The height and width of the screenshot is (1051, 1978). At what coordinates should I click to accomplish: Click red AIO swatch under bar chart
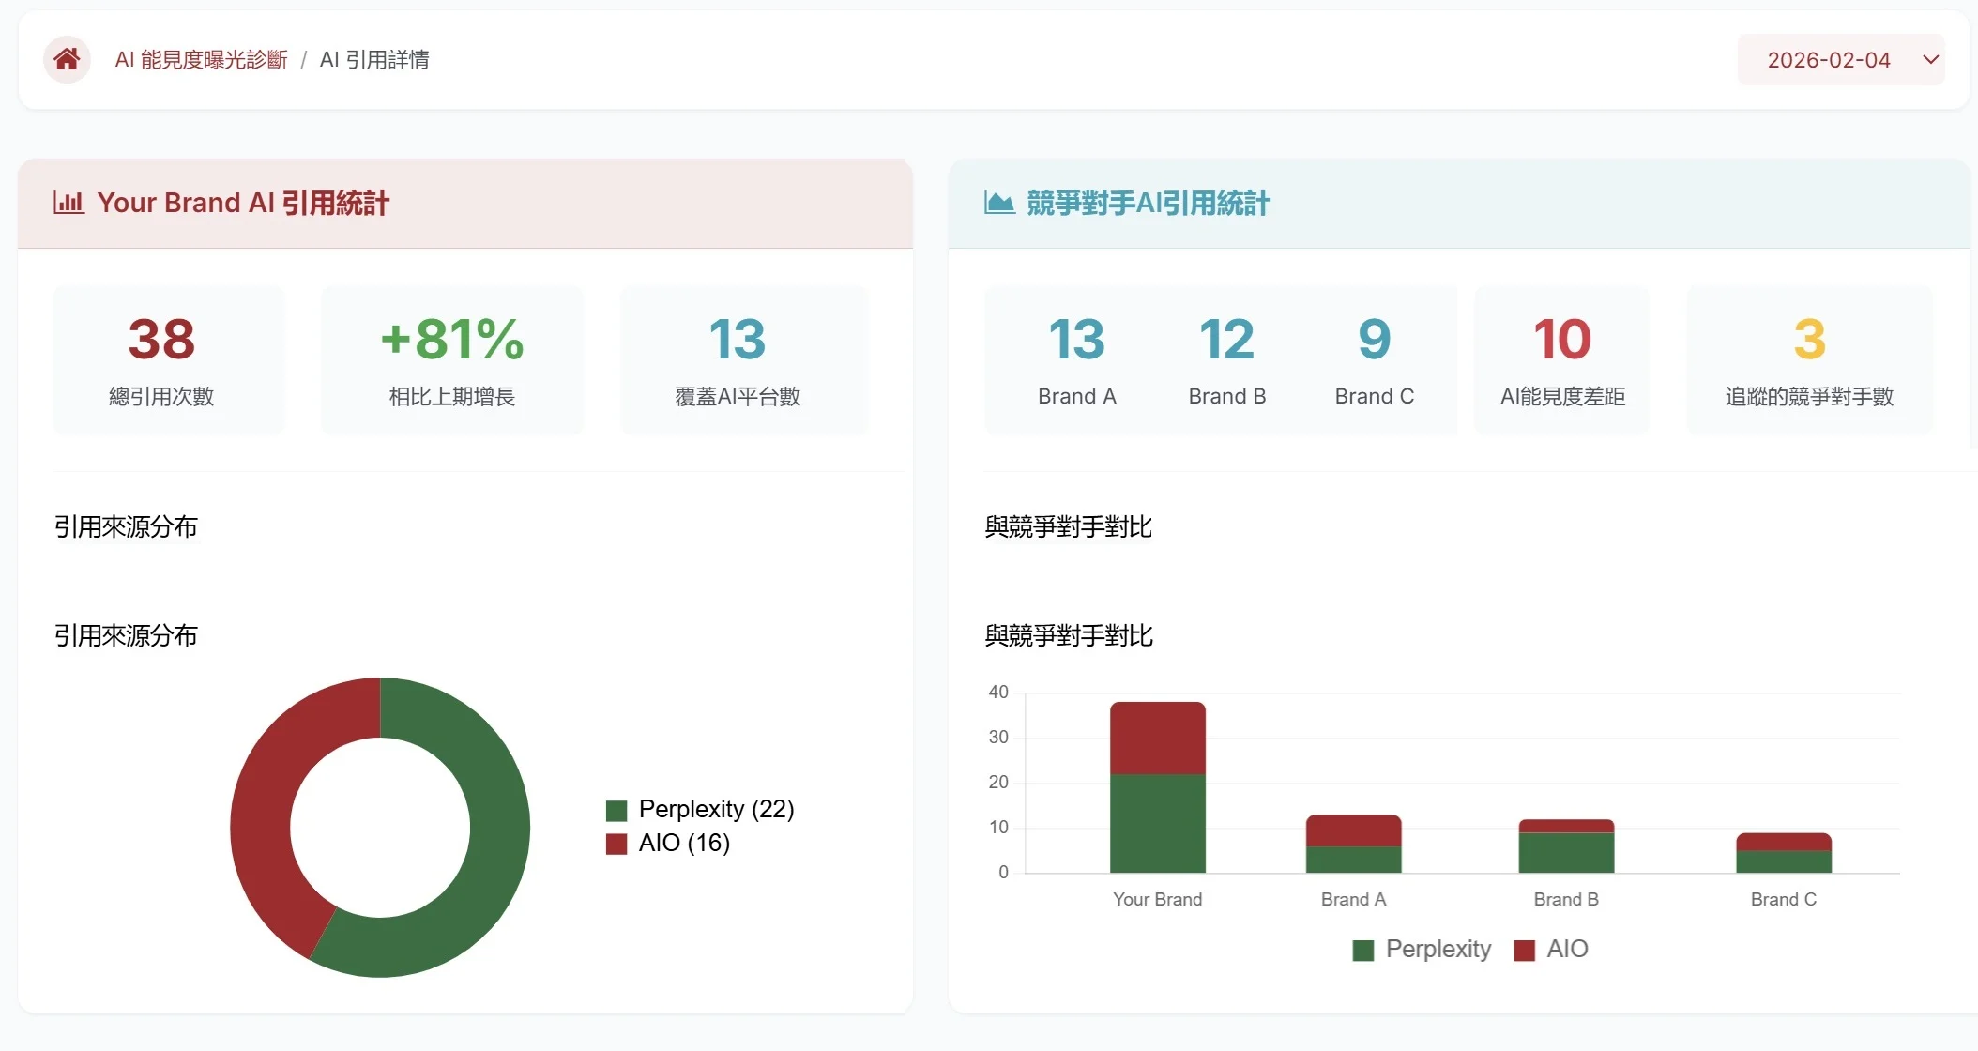click(1525, 950)
